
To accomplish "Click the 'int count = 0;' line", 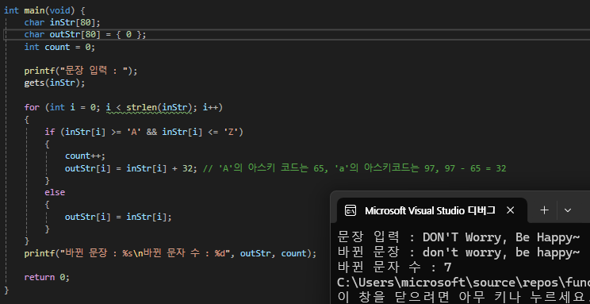I will point(59,47).
